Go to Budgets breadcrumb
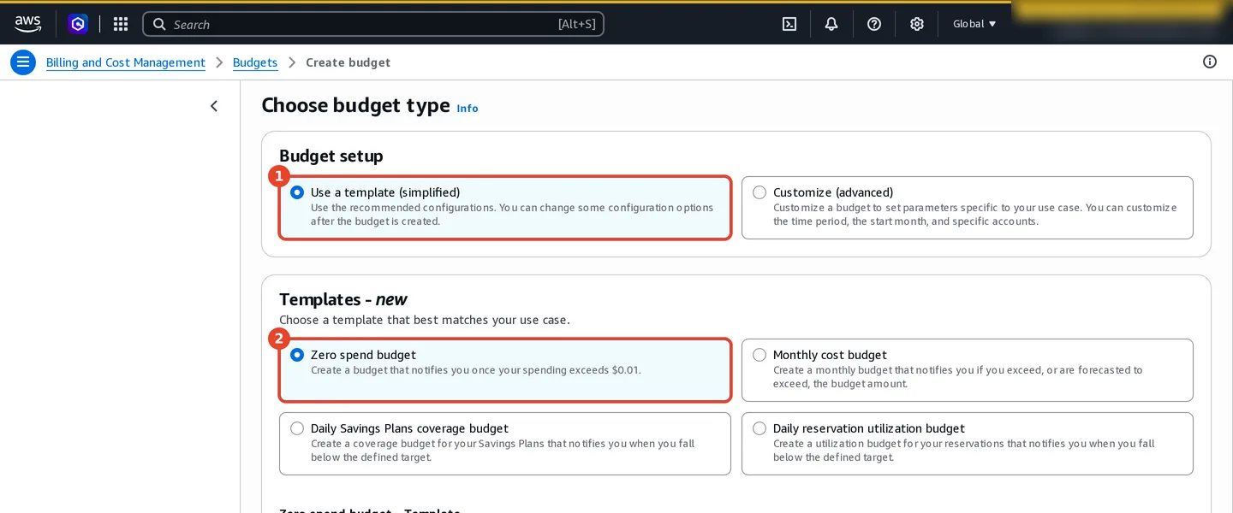The image size is (1233, 513). [x=255, y=62]
